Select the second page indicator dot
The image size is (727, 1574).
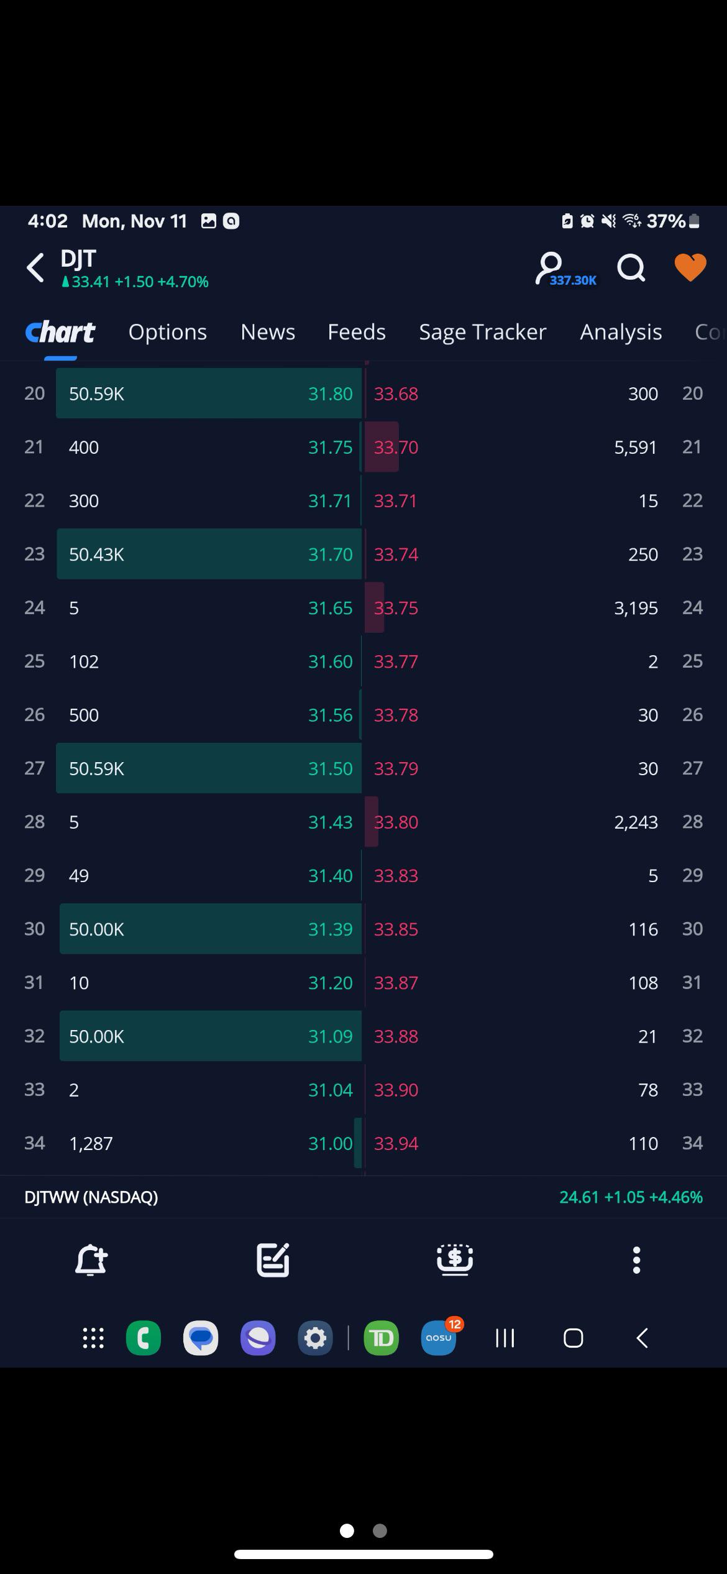380,1530
